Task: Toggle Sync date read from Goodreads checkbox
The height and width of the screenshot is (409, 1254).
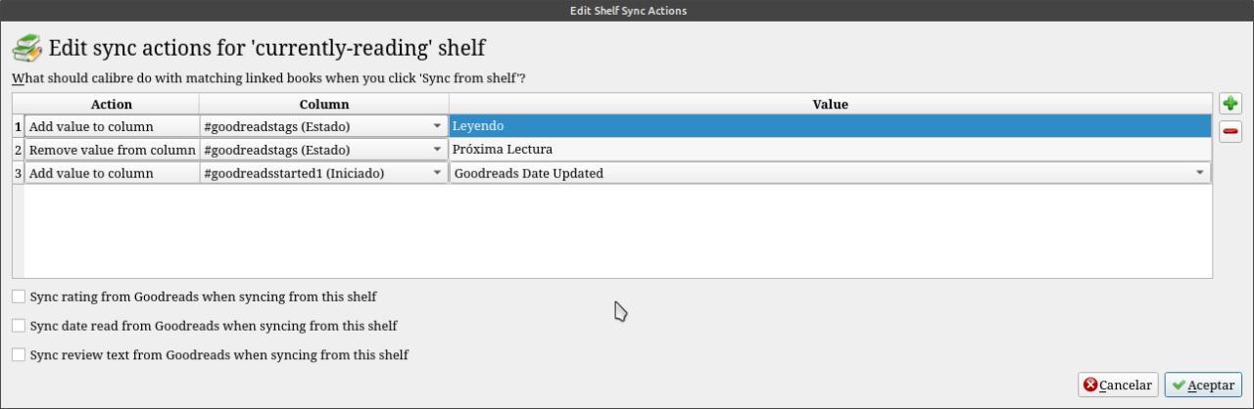Action: coord(19,326)
